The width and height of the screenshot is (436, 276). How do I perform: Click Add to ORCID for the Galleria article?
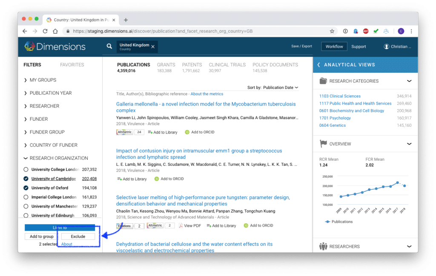point(199,132)
